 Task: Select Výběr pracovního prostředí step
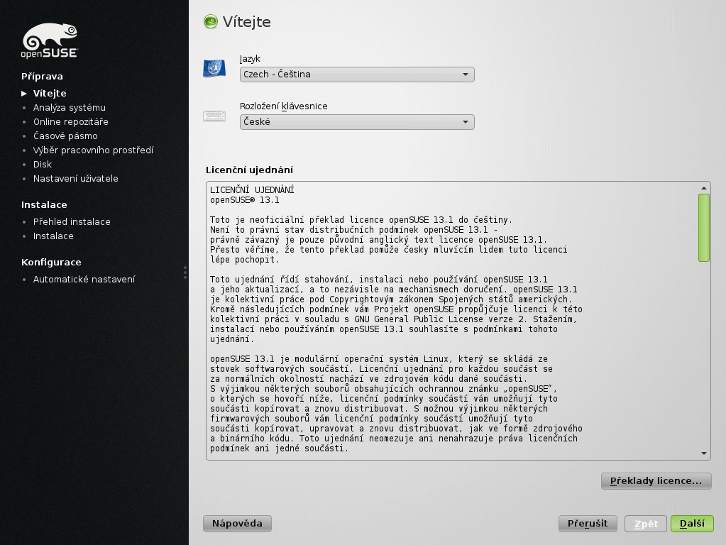click(x=93, y=150)
